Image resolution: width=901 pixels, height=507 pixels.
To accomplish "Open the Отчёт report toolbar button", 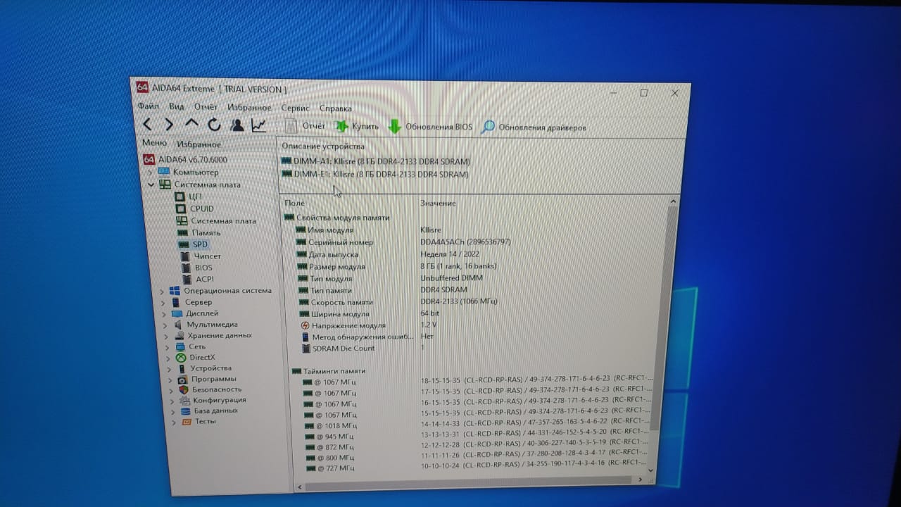I will (305, 126).
